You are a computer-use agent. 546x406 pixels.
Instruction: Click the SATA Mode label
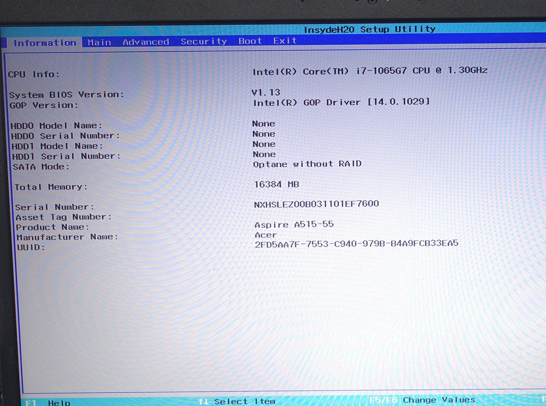click(x=41, y=167)
